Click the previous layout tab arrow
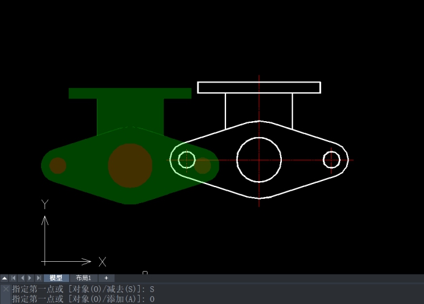Image resolution: width=424 pixels, height=304 pixels. coord(22,278)
